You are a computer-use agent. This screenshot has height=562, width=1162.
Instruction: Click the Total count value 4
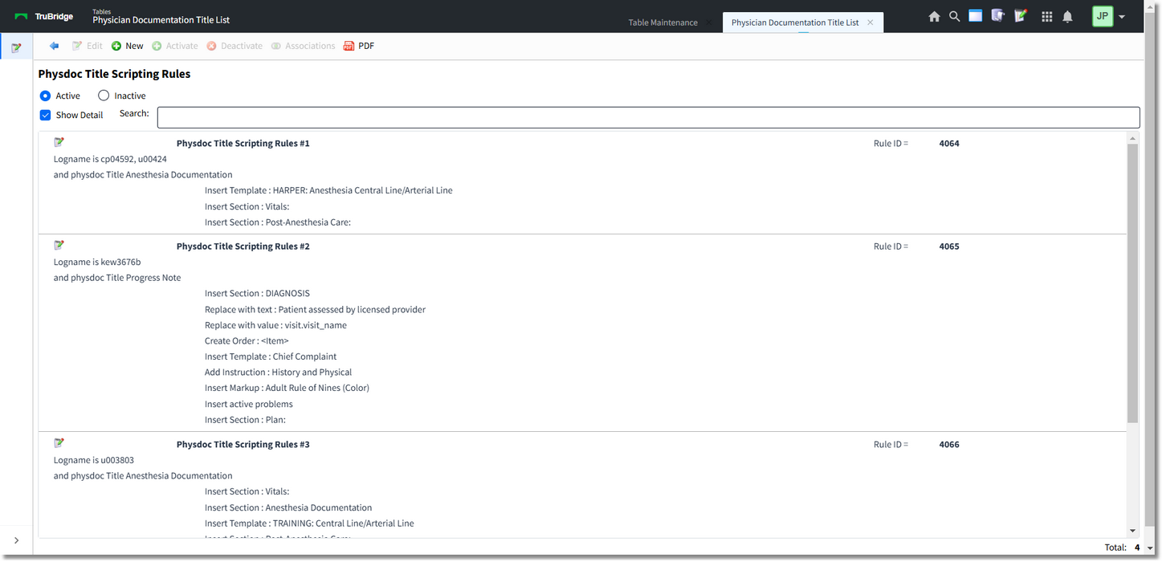click(1137, 548)
